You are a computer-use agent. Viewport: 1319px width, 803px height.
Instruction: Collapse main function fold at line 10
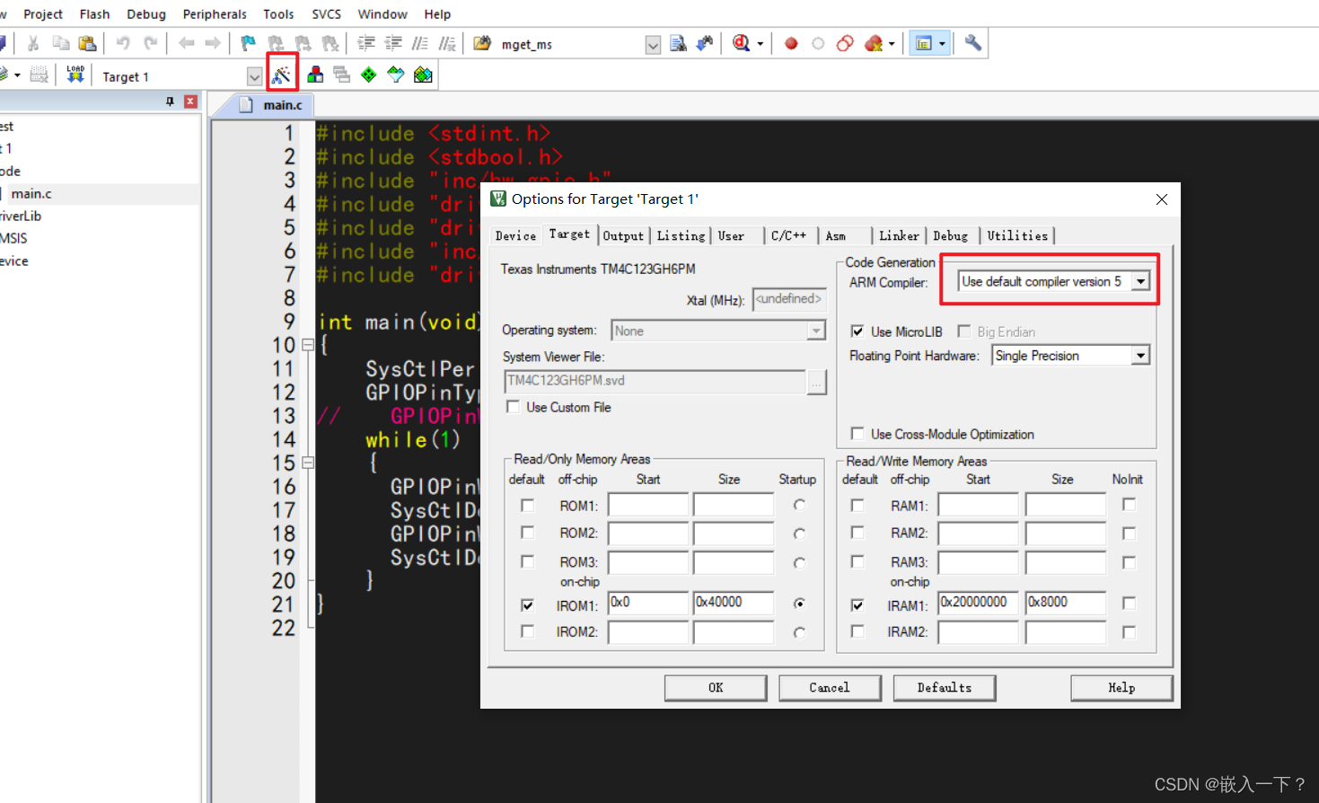[x=308, y=345]
